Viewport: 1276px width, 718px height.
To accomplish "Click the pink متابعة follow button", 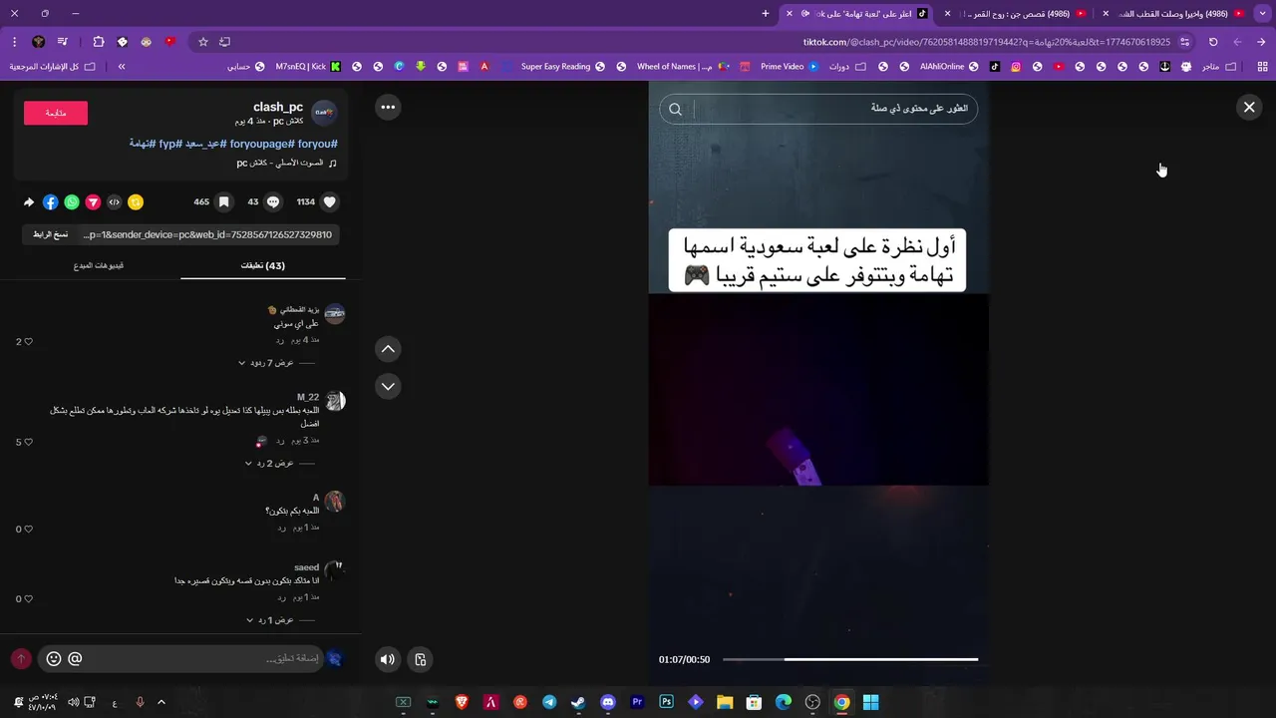I will pos(56,113).
